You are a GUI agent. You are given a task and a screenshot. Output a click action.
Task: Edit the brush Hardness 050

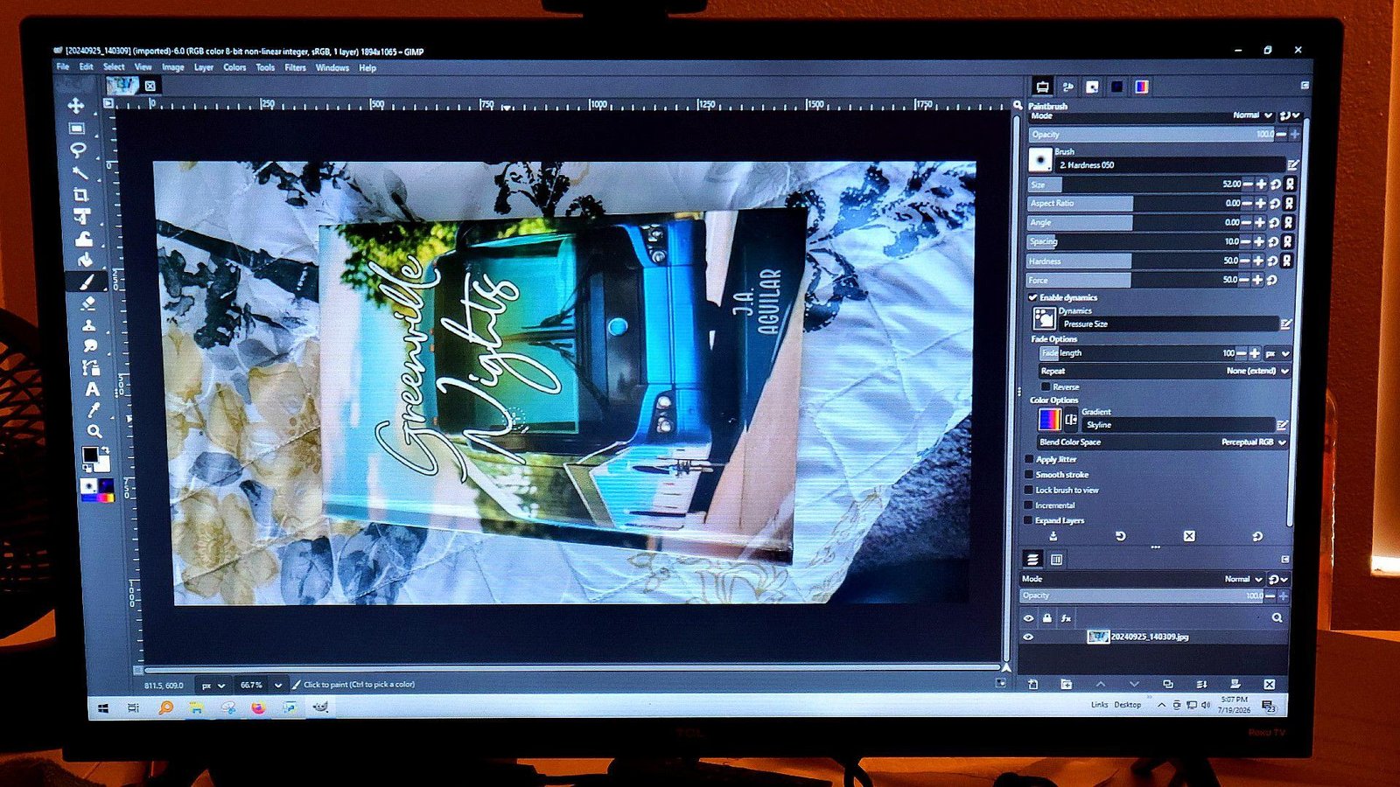(1292, 164)
